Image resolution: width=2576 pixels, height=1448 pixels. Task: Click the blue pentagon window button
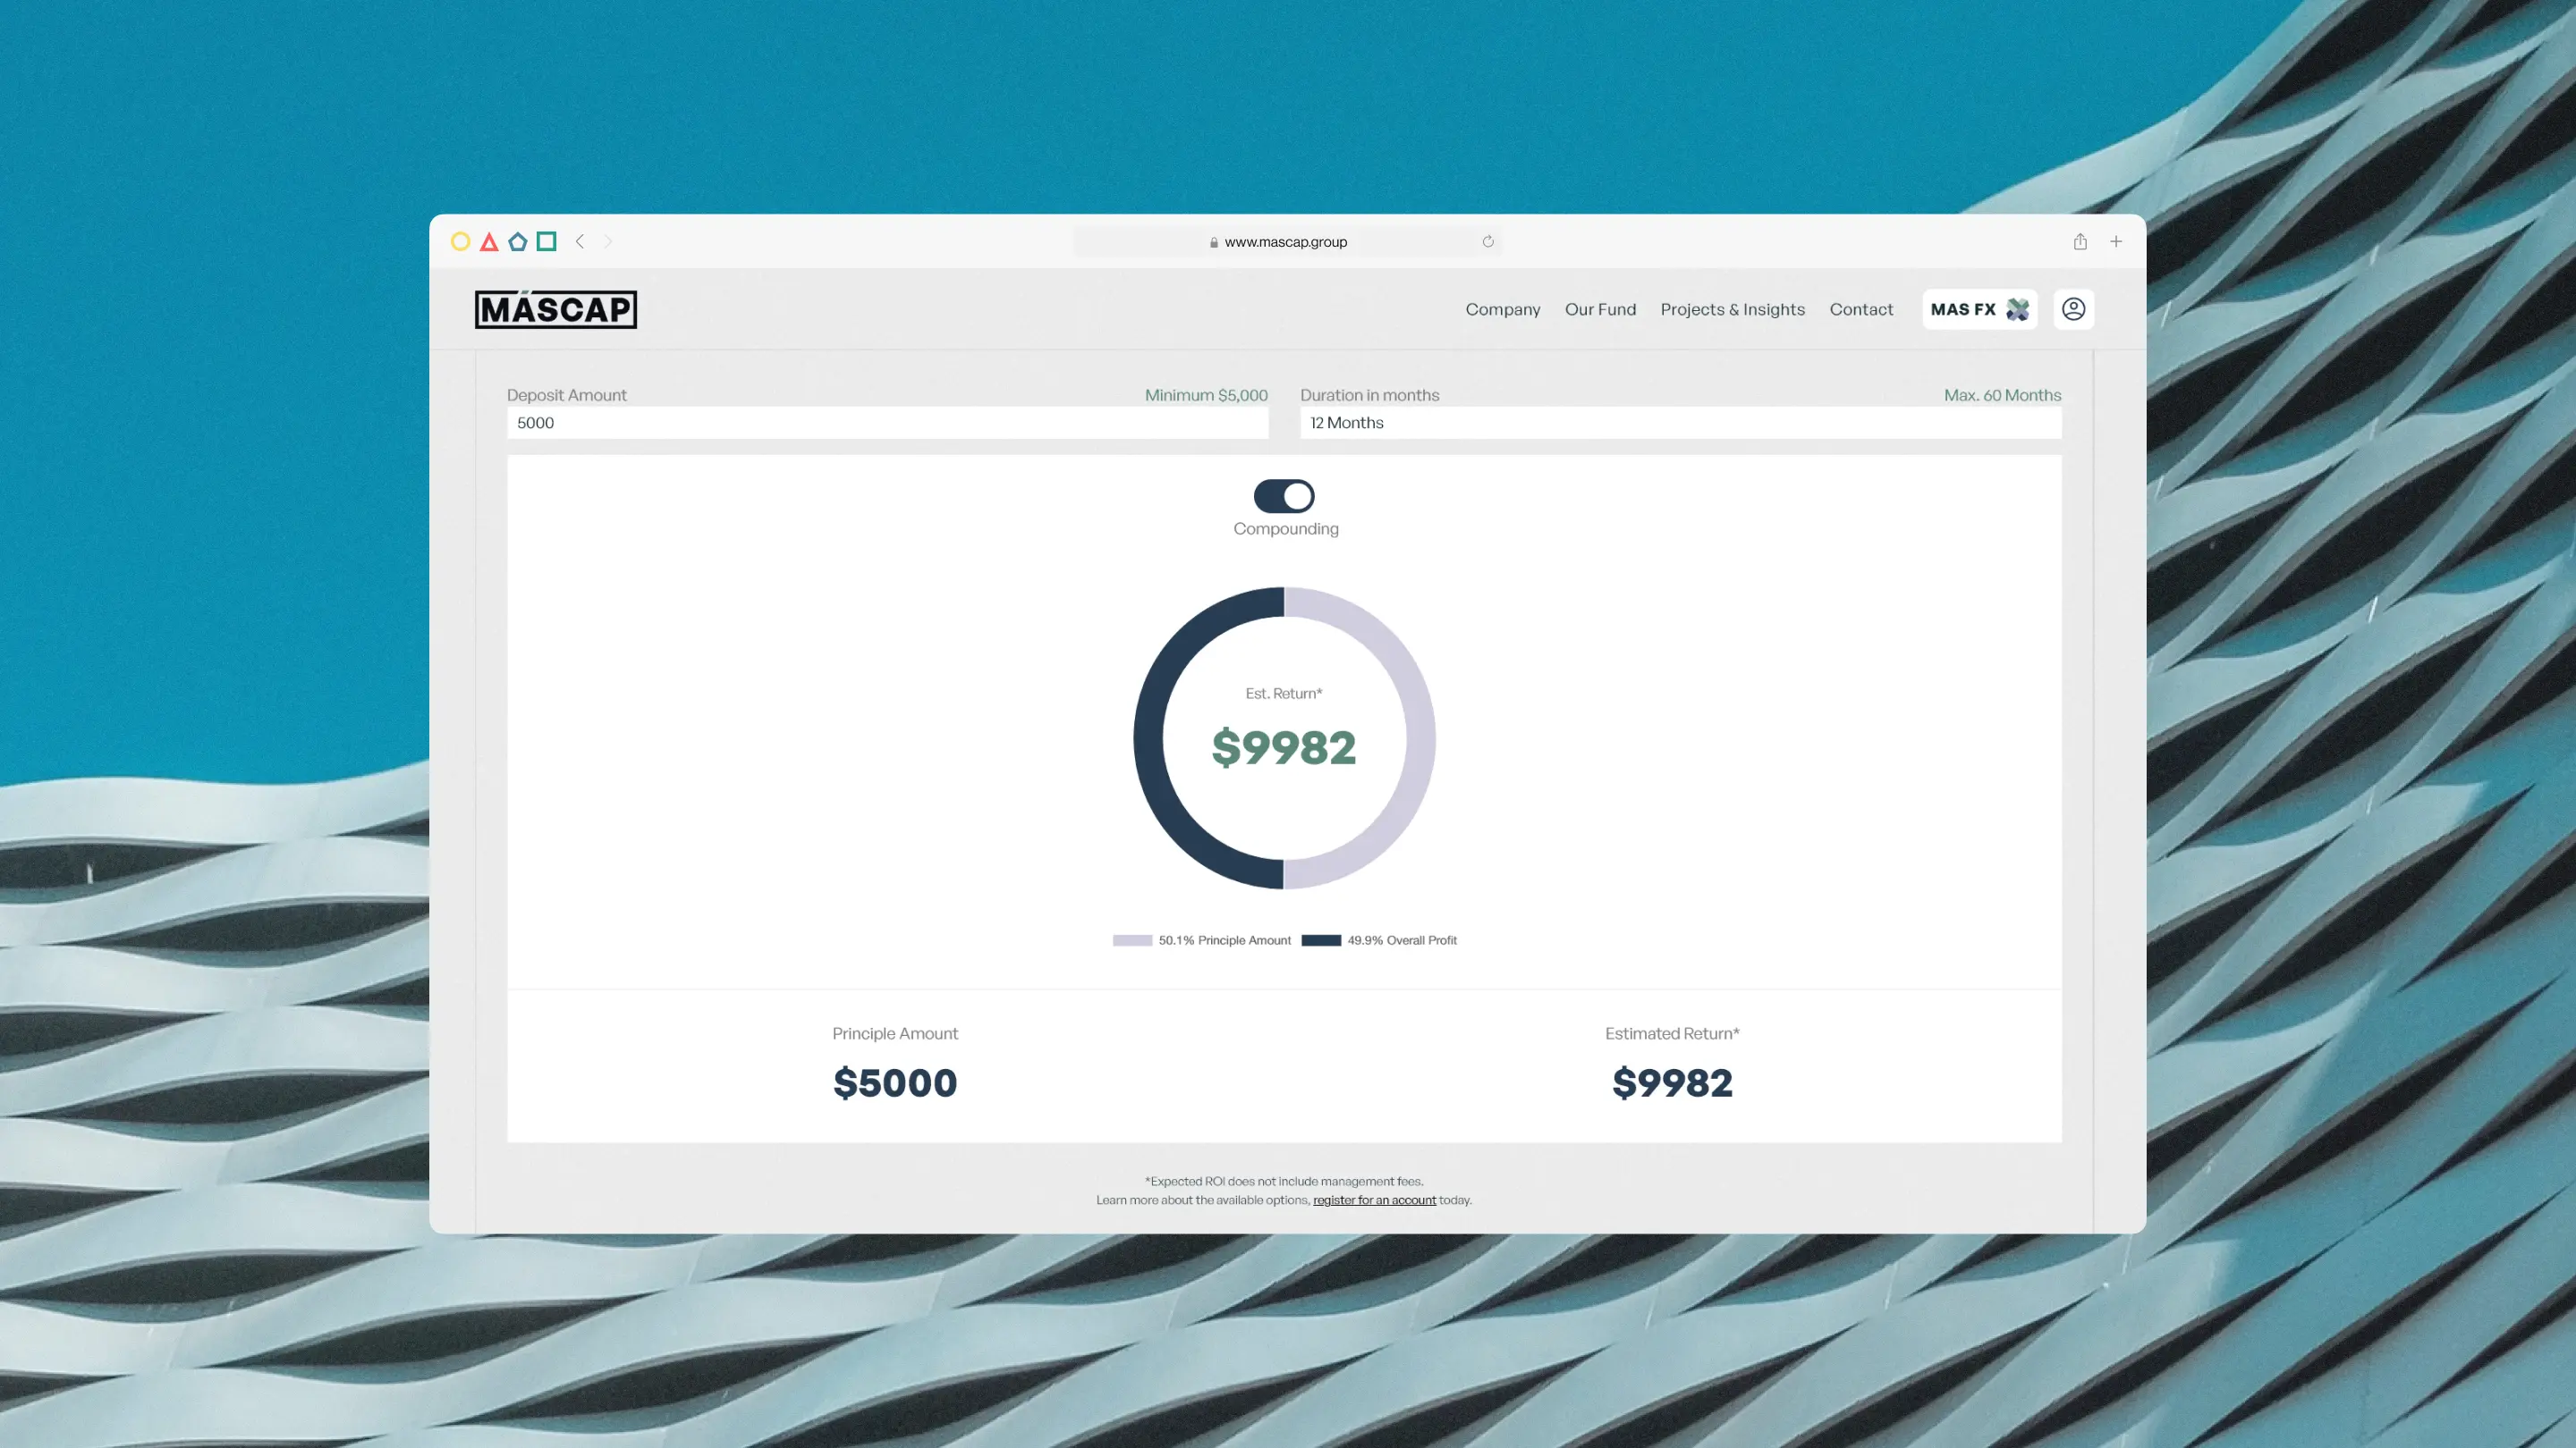pos(517,242)
